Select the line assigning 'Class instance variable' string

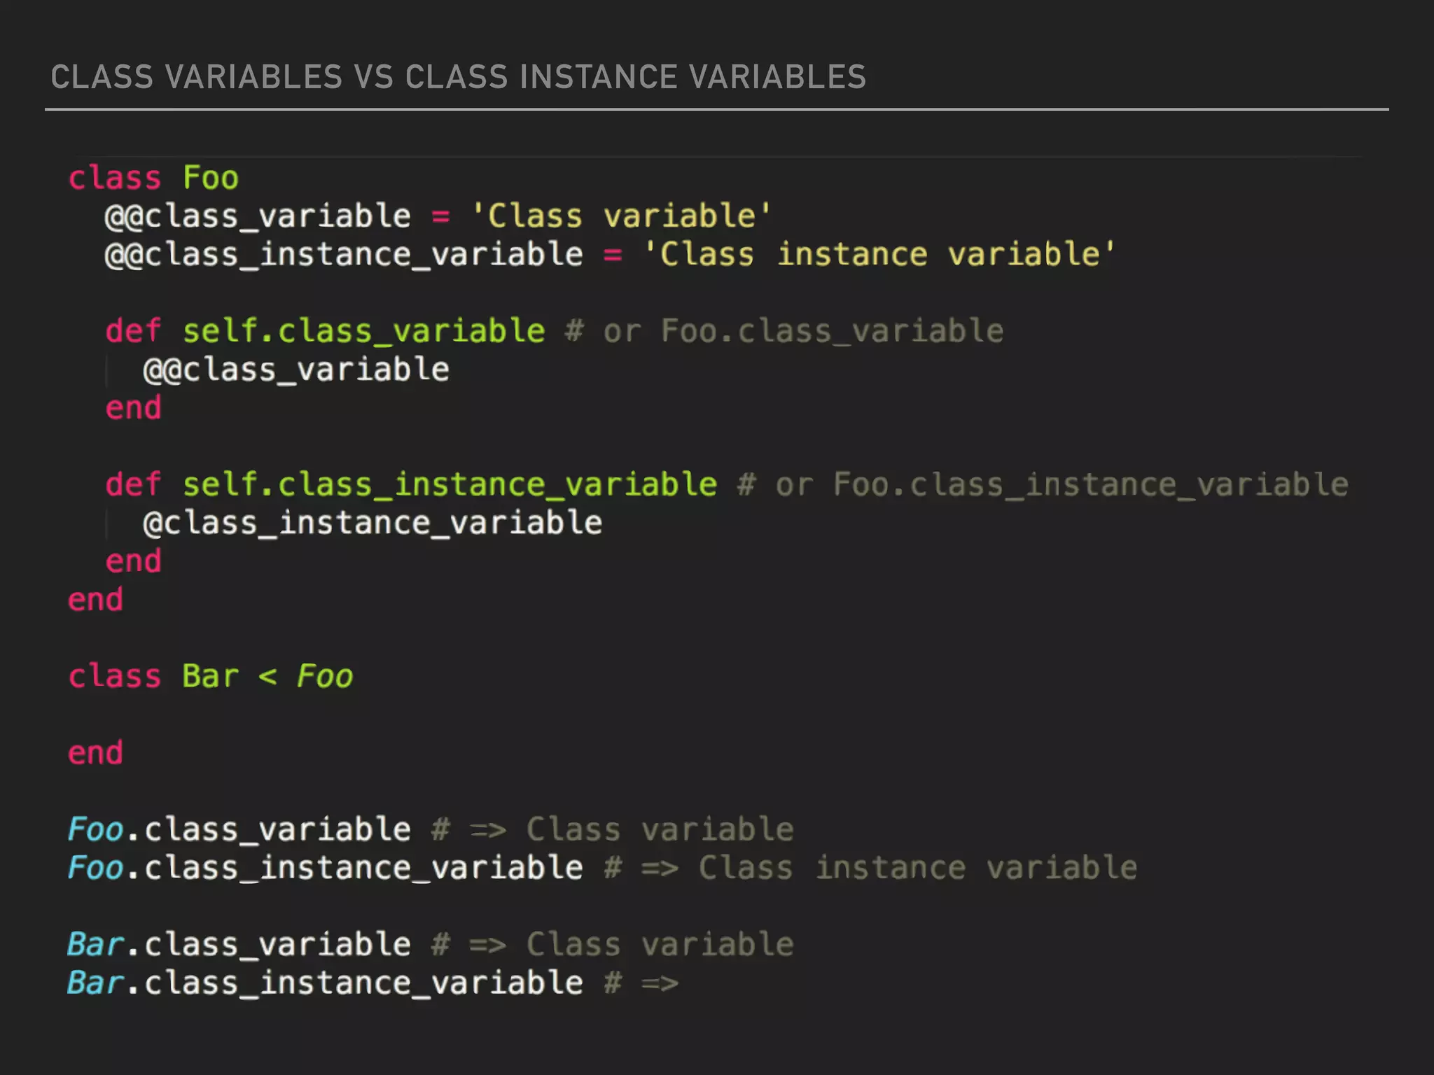pos(610,255)
